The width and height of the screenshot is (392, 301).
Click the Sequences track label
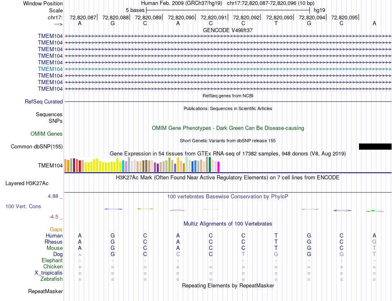pyautogui.click(x=49, y=114)
